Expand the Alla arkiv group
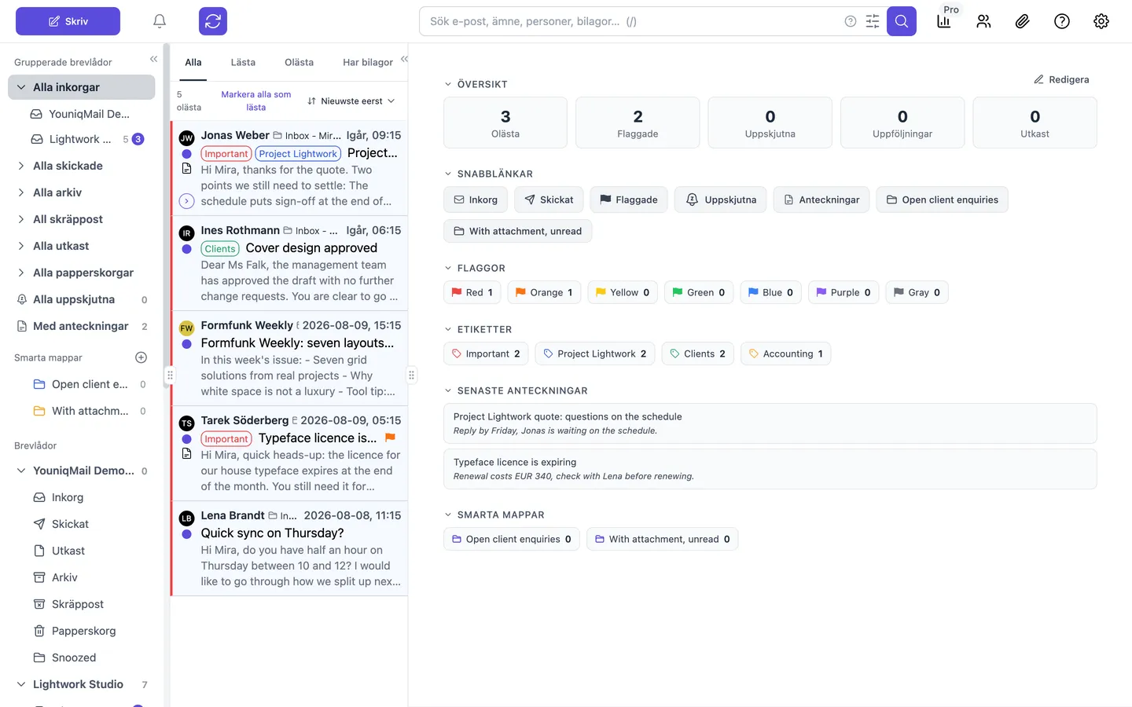The height and width of the screenshot is (707, 1132). pos(21,192)
